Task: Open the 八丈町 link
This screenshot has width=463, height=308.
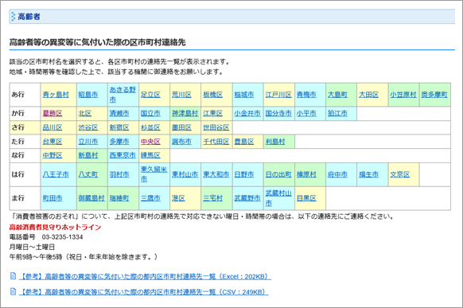Action: [x=88, y=174]
